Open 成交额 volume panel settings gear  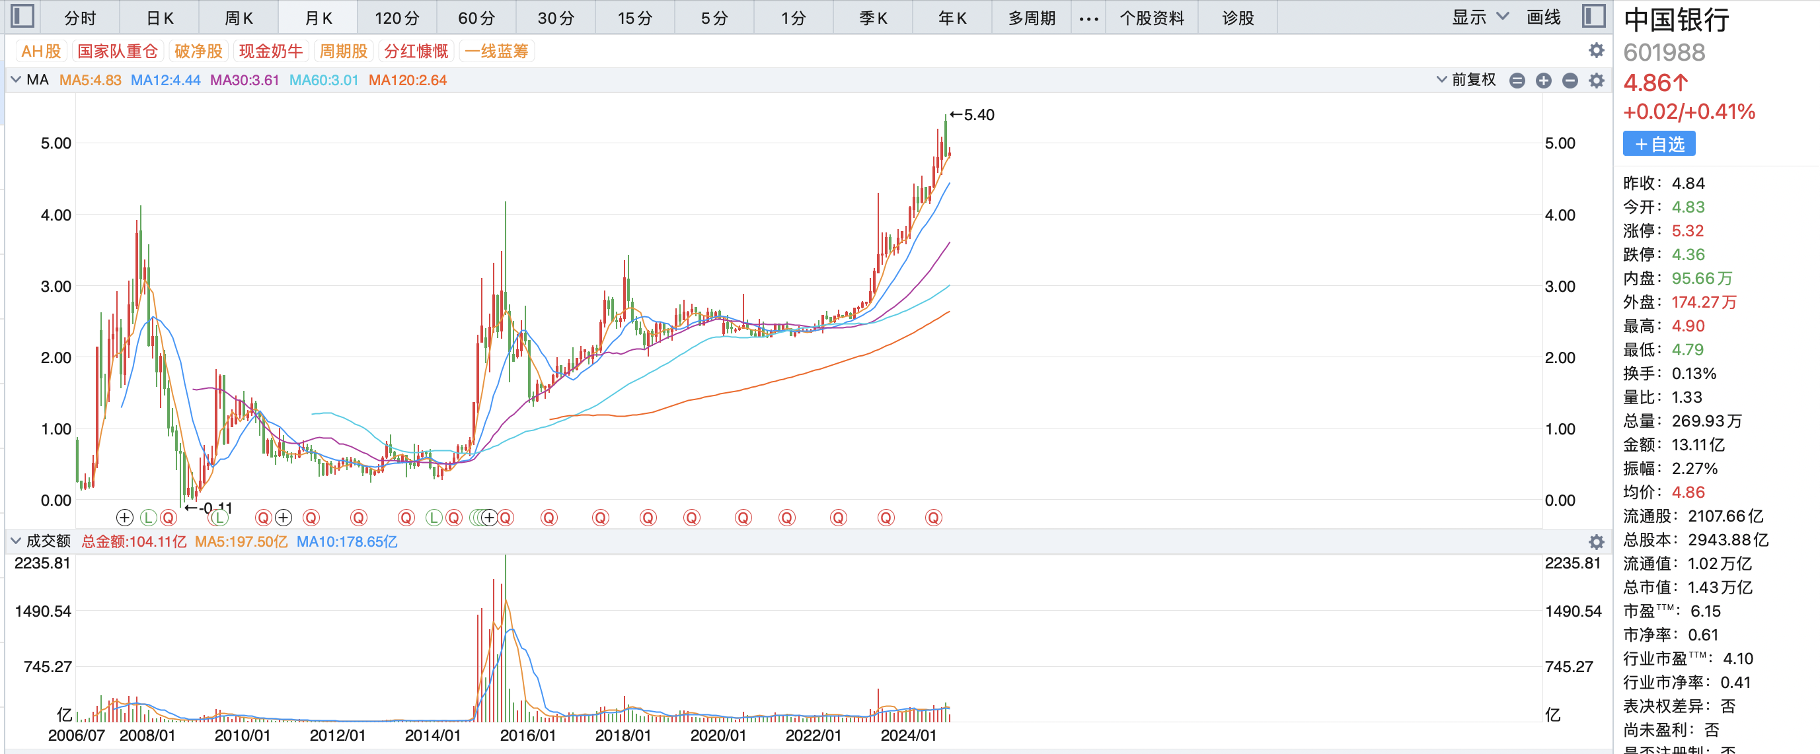pos(1596,542)
